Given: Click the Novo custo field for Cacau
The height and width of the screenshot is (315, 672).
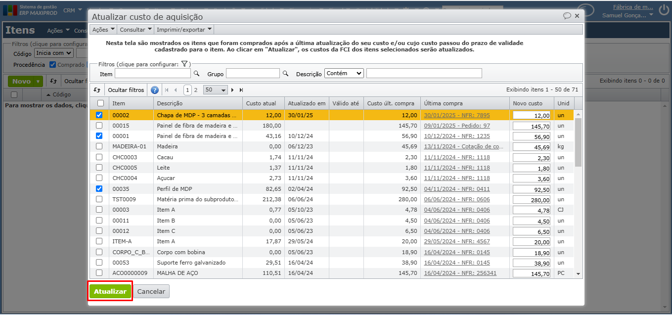Looking at the screenshot, I should (x=531, y=158).
